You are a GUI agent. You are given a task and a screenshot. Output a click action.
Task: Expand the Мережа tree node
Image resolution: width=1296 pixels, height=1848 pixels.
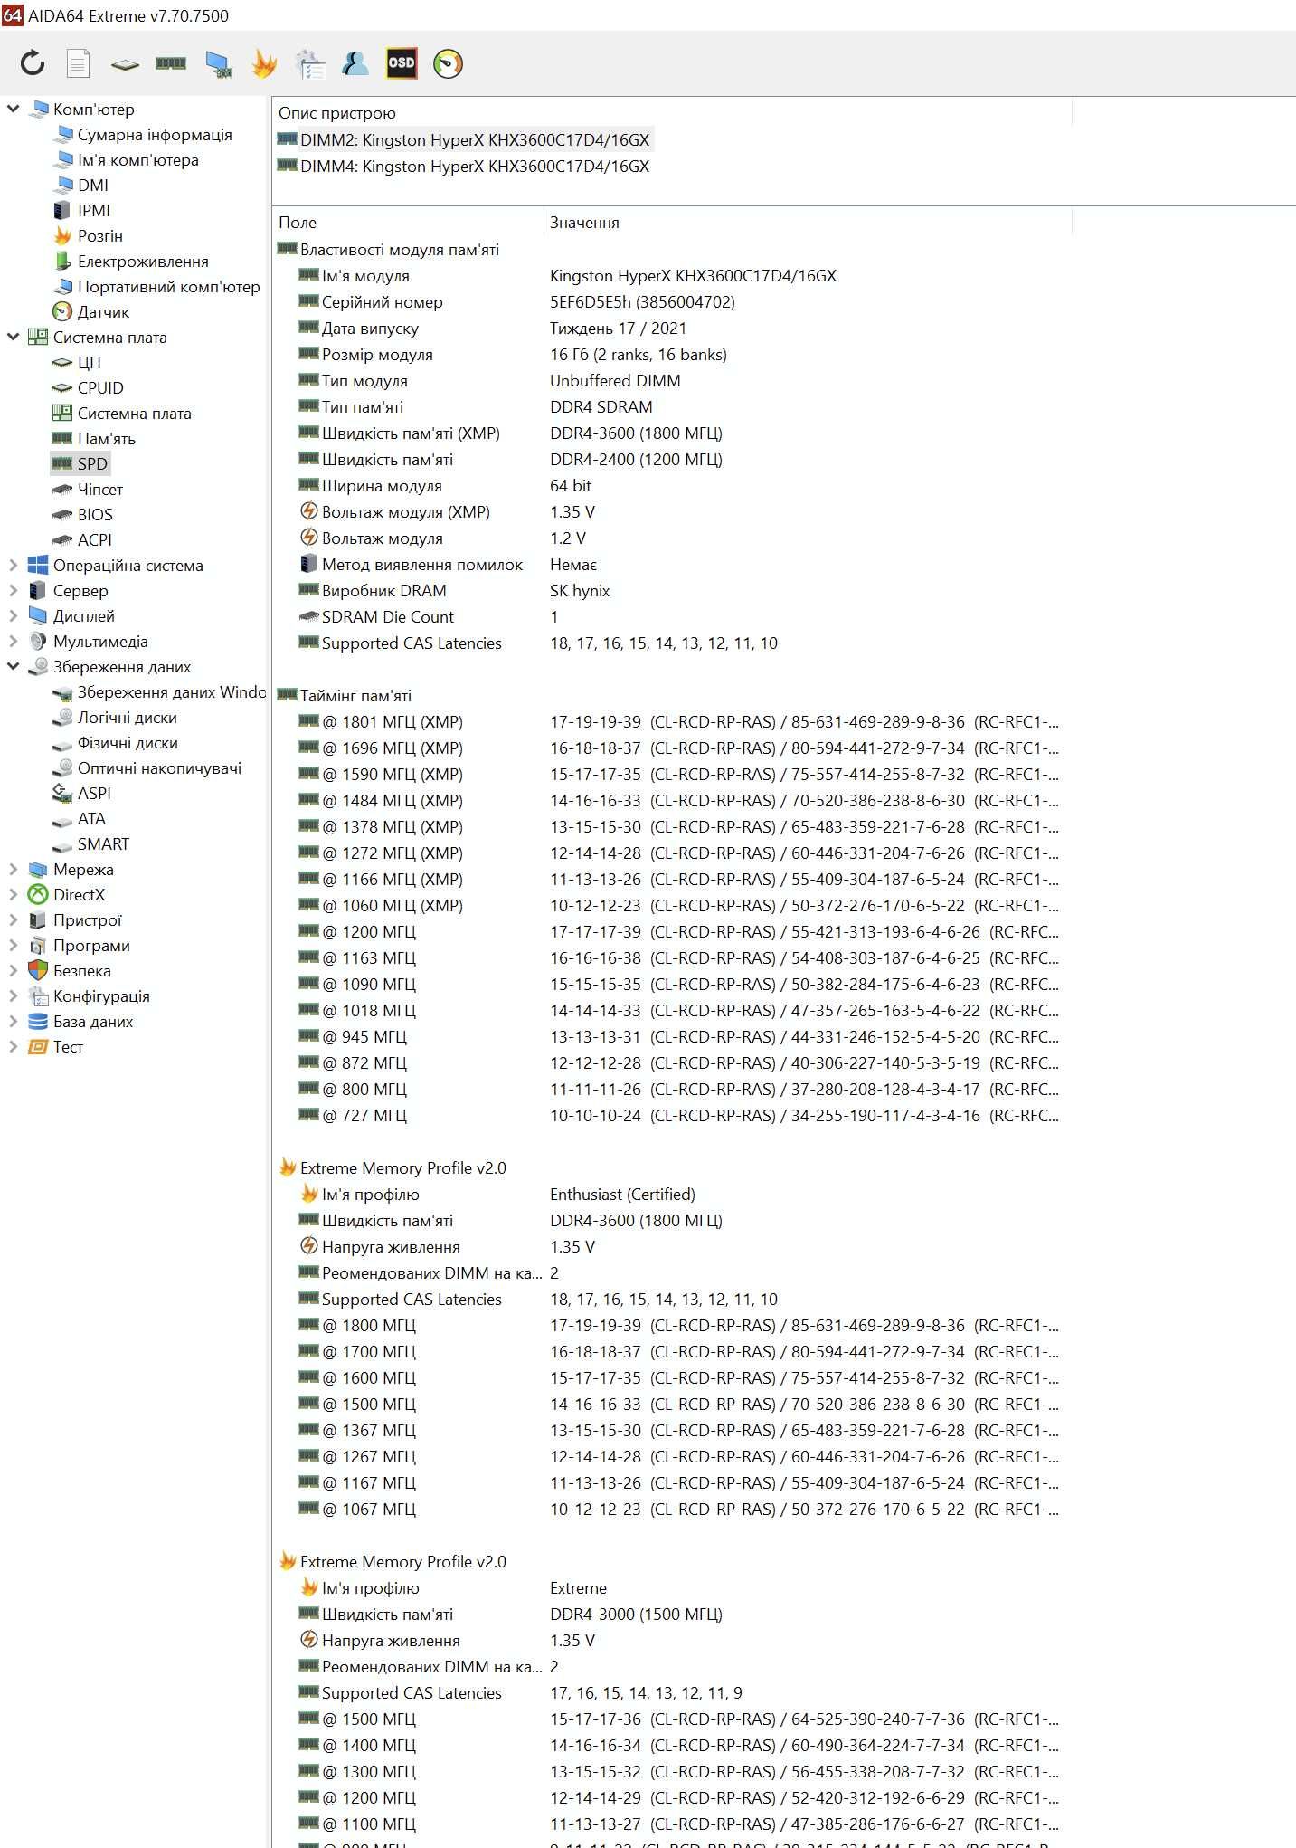(x=13, y=869)
